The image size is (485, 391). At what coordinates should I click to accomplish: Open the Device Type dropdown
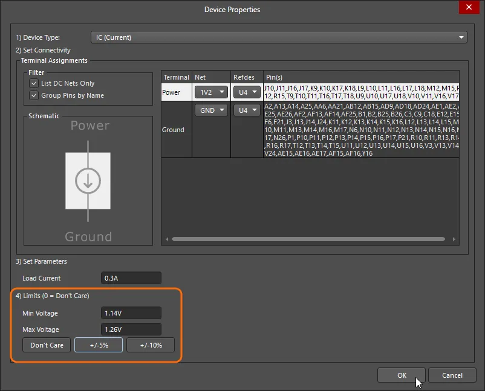coord(279,37)
